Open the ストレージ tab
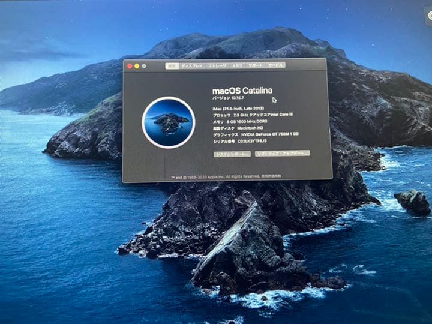This screenshot has width=432, height=324. pos(217,65)
